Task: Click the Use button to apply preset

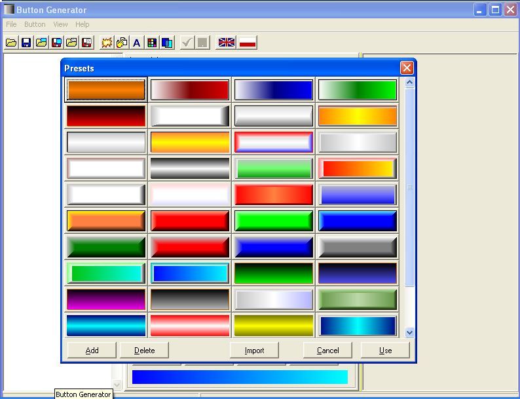Action: click(x=385, y=351)
